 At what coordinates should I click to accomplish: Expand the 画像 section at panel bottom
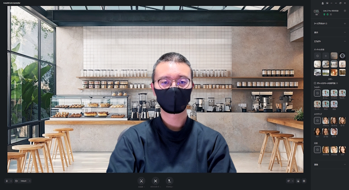pyautogui.click(x=345, y=164)
